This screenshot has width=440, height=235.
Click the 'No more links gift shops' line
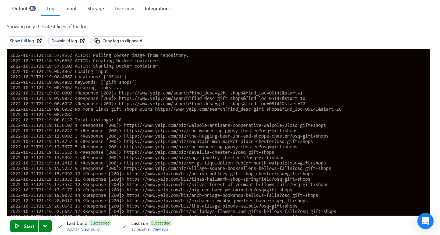tap(176, 109)
